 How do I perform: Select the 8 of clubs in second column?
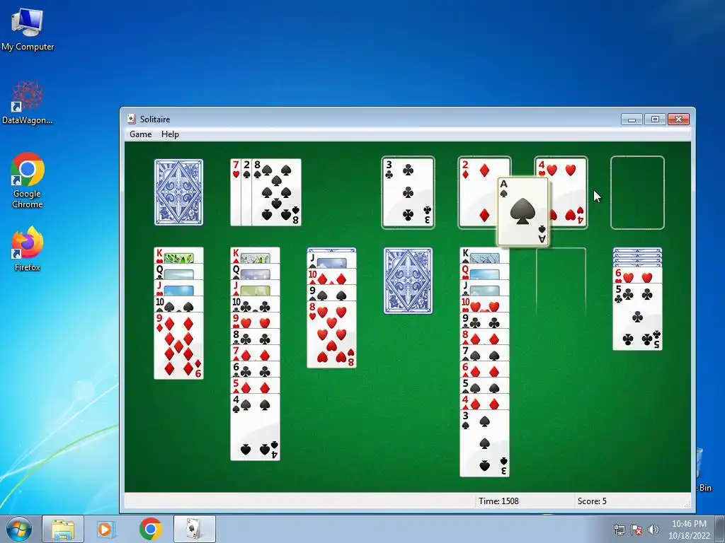pyautogui.click(x=255, y=337)
